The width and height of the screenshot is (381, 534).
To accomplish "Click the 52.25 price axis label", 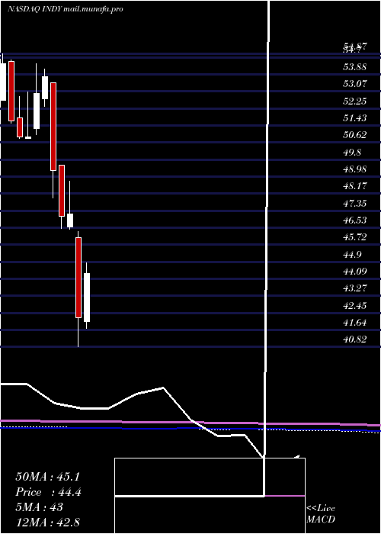I will [355, 101].
